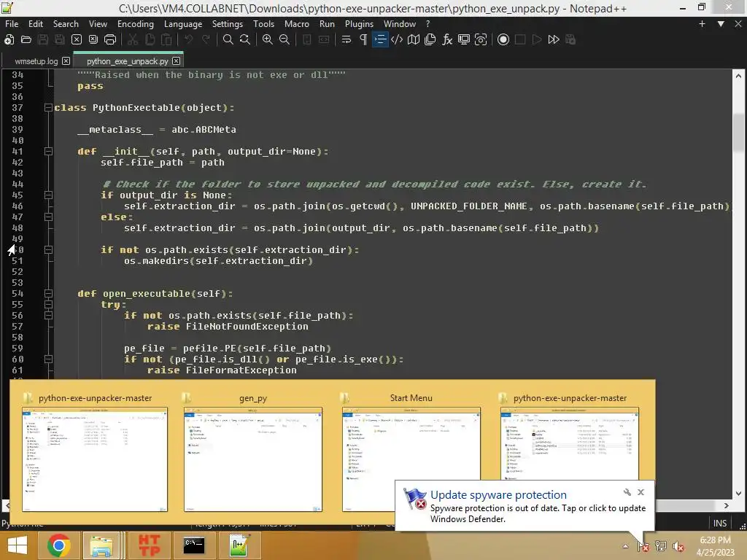Collapse the else block at line 47
Image resolution: width=747 pixels, height=560 pixels.
48,217
